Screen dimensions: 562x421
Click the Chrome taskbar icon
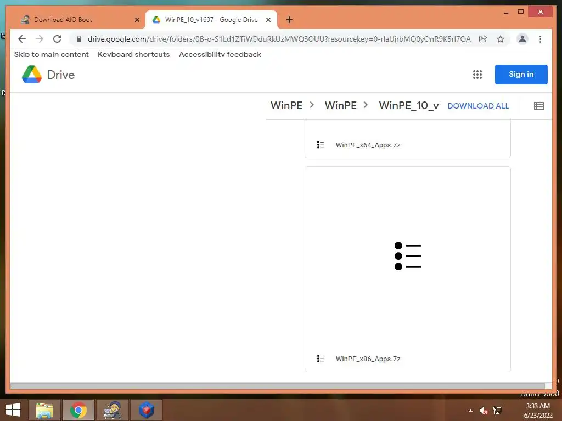(78, 410)
